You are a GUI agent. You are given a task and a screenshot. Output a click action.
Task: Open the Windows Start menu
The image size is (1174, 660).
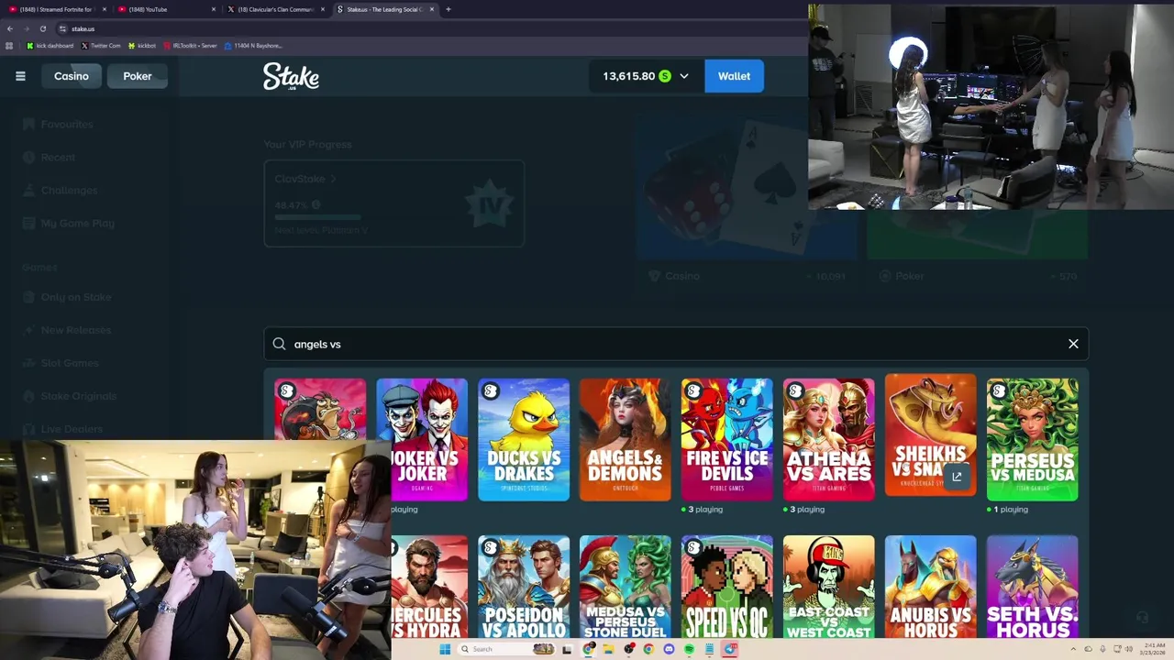click(445, 649)
